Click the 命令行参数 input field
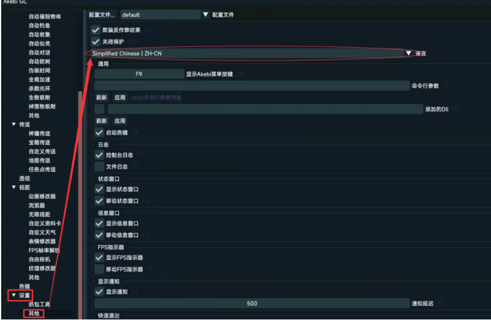Screen dimensions: 491x320 click(x=252, y=86)
